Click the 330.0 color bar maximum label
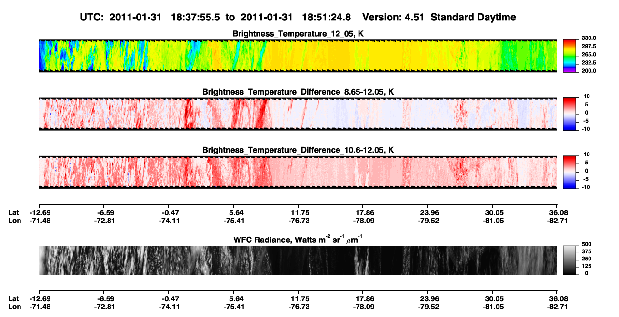Screen dimensions: 619x317 589,38
